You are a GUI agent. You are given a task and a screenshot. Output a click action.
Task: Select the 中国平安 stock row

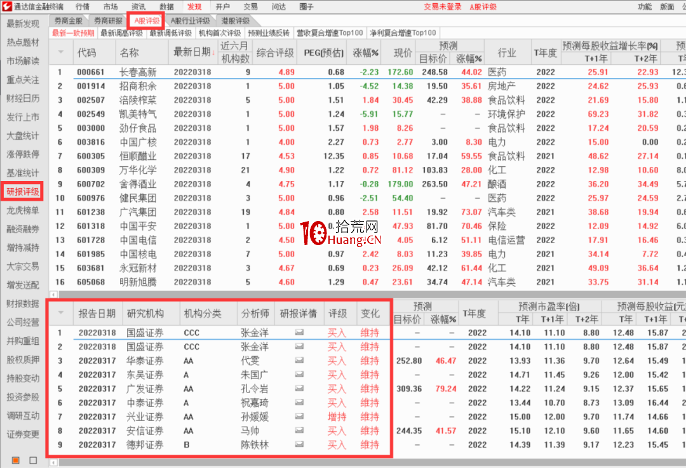pyautogui.click(x=368, y=226)
